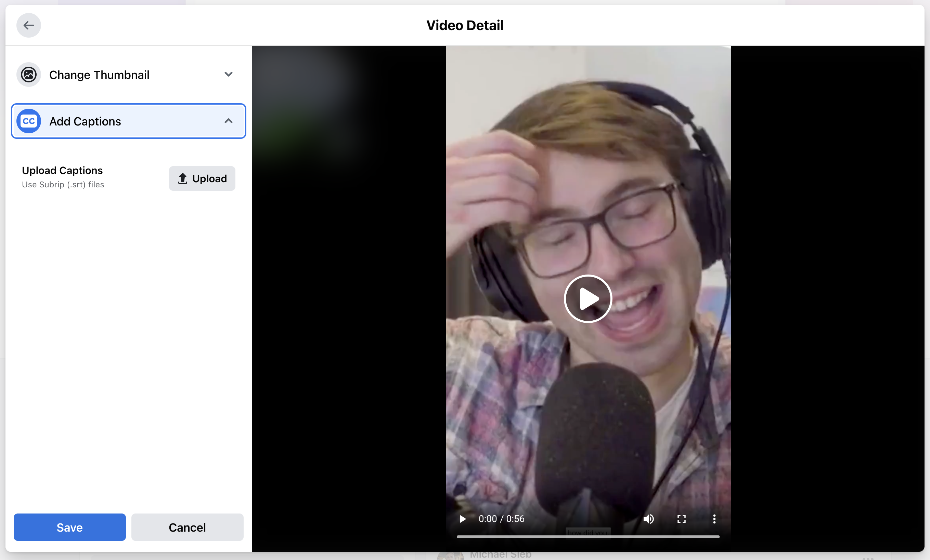Mute the video with speaker icon
930x560 pixels.
(x=649, y=519)
